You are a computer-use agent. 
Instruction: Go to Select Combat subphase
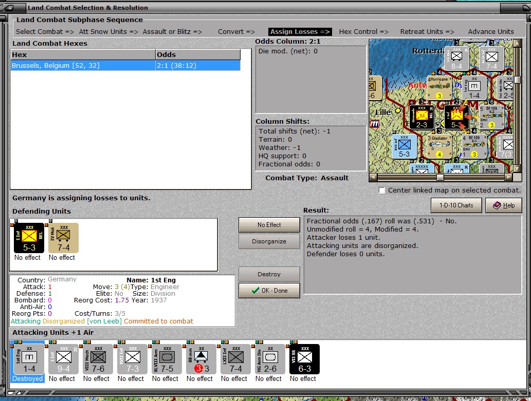pos(45,31)
